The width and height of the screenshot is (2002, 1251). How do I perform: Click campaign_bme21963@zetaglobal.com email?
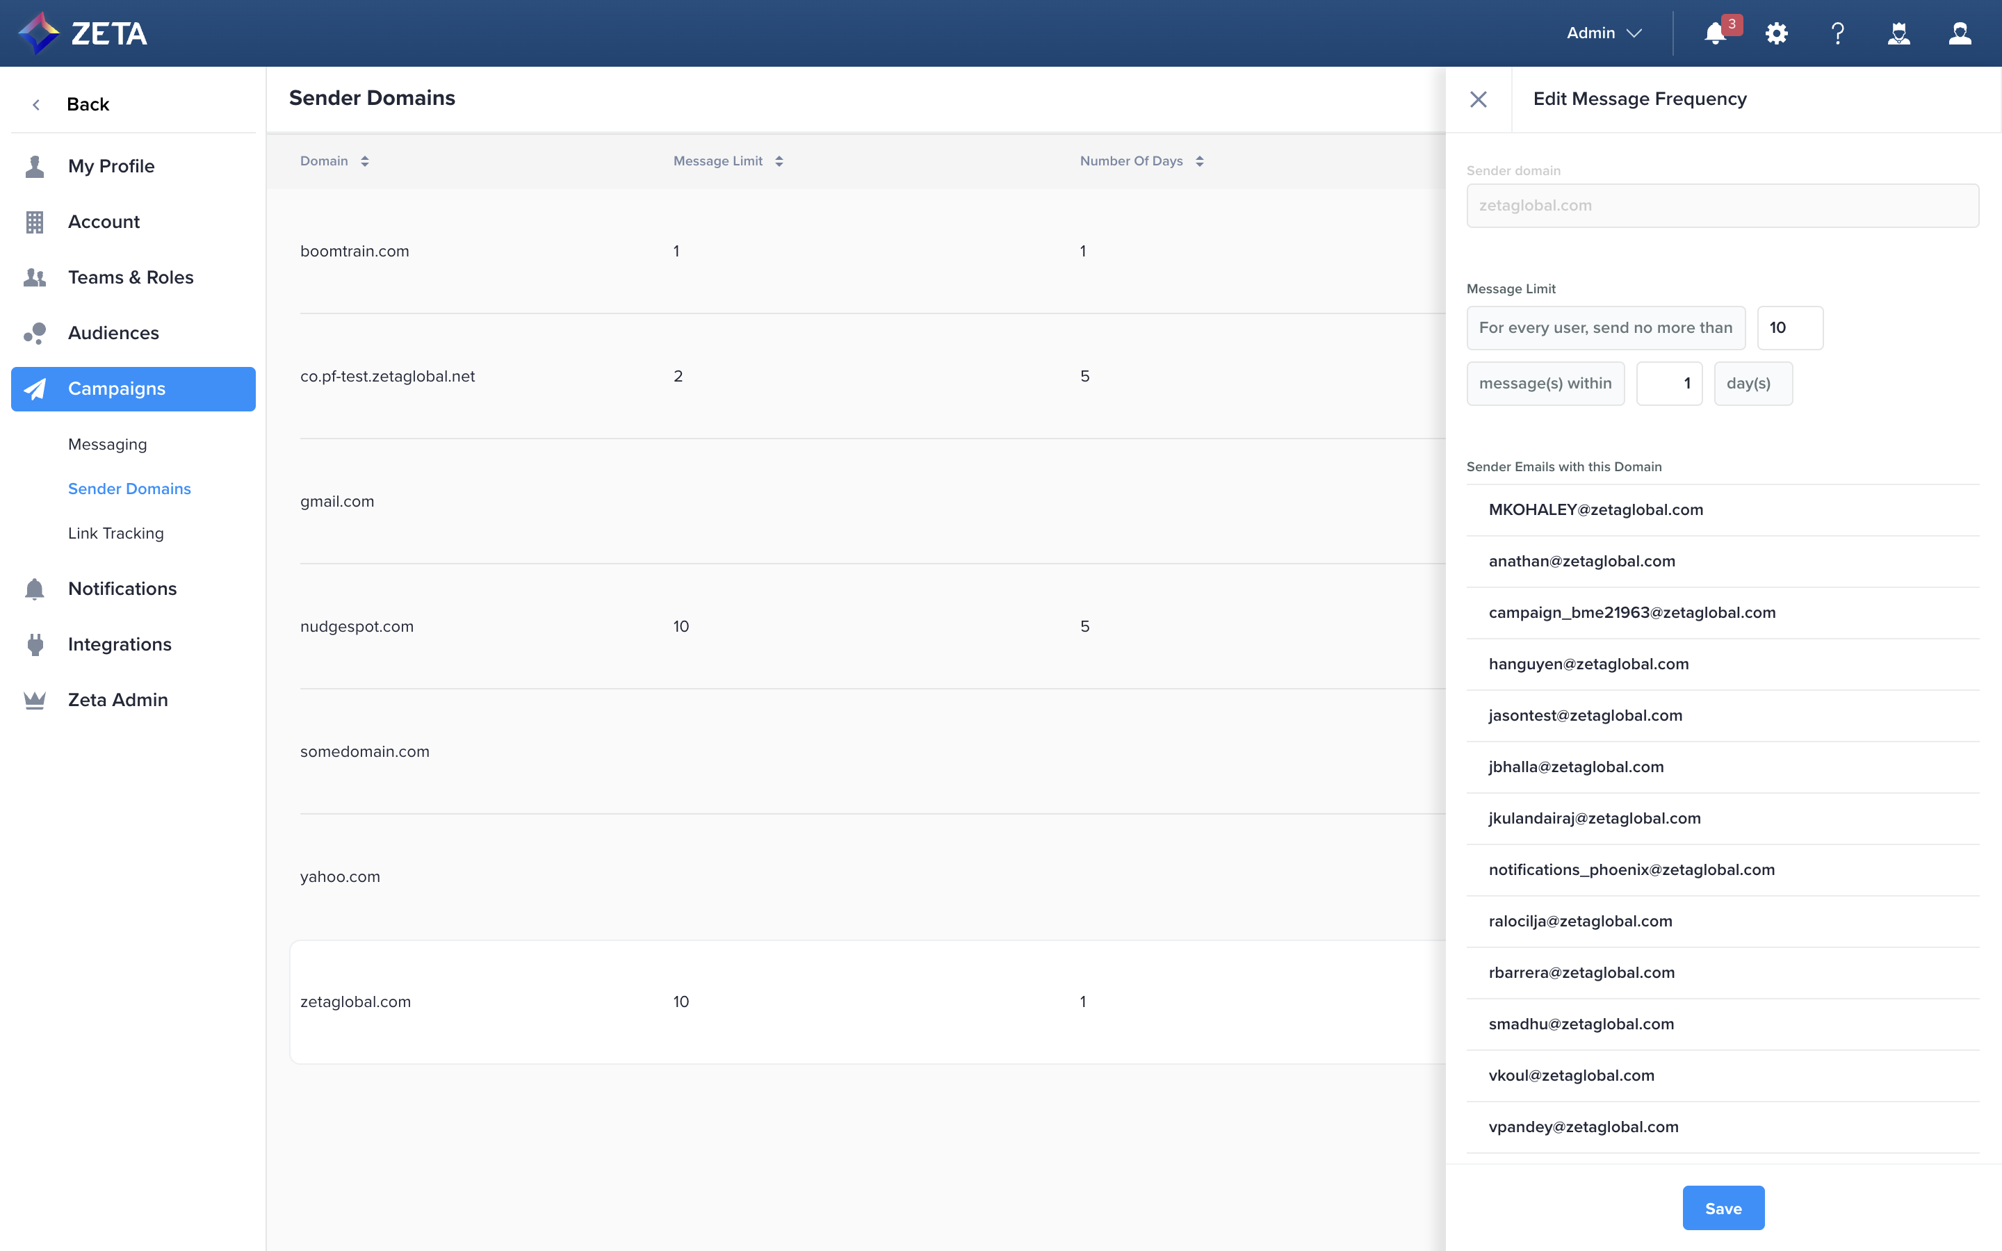(1632, 612)
